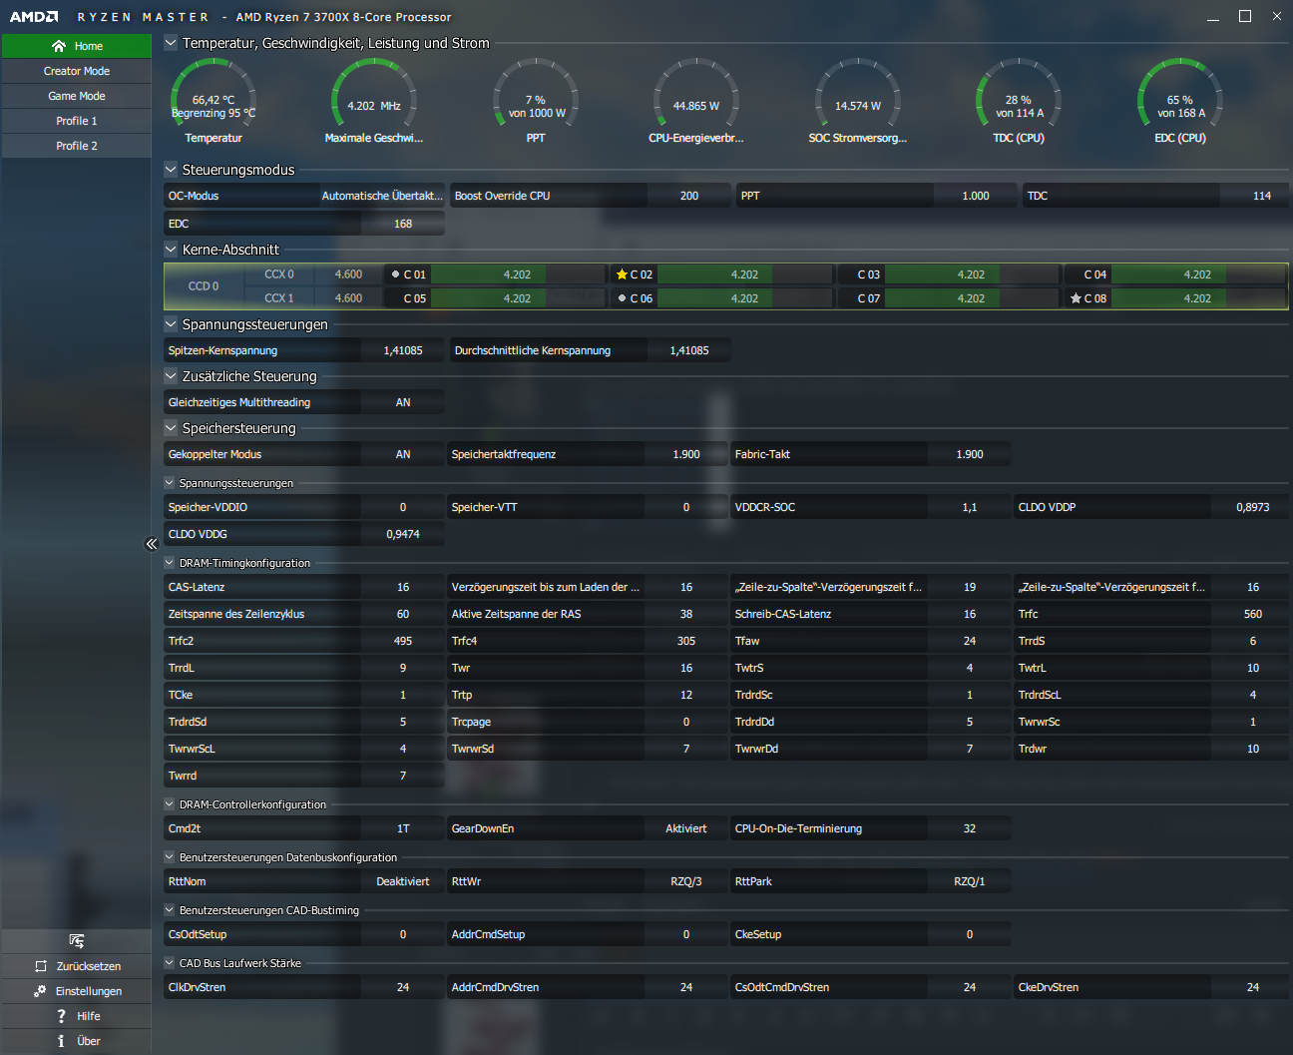Click the Zurücksetzen button
1293x1055 pixels.
coord(77,966)
